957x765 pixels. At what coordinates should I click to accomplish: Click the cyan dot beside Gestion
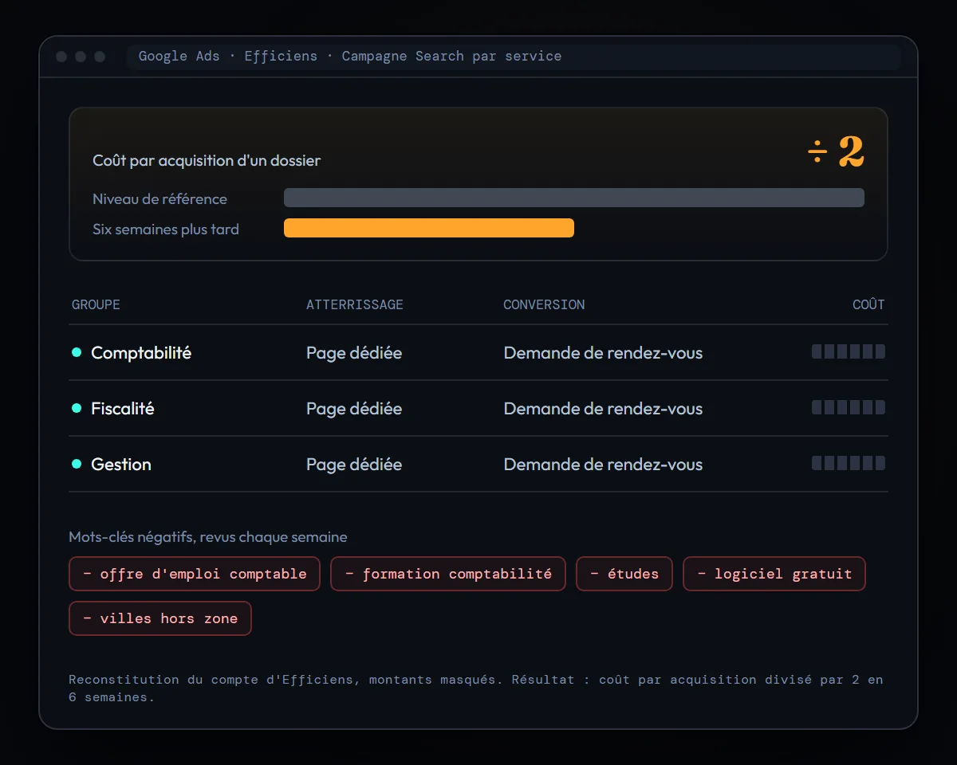pyautogui.click(x=77, y=464)
